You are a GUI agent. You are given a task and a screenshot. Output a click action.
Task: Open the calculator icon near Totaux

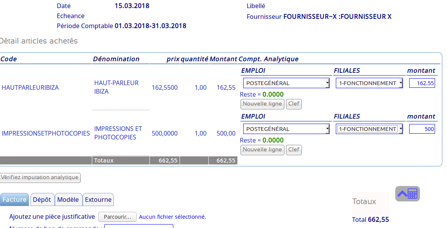point(408,194)
